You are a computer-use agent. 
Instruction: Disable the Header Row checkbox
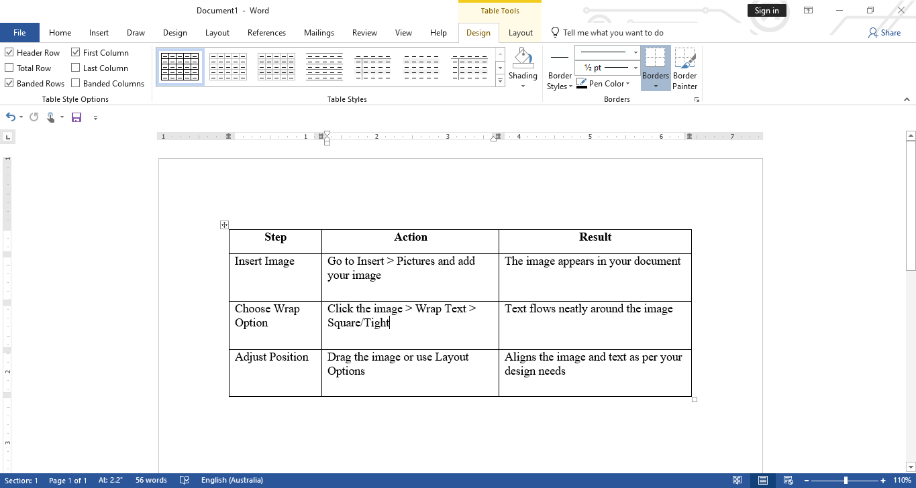click(x=9, y=52)
